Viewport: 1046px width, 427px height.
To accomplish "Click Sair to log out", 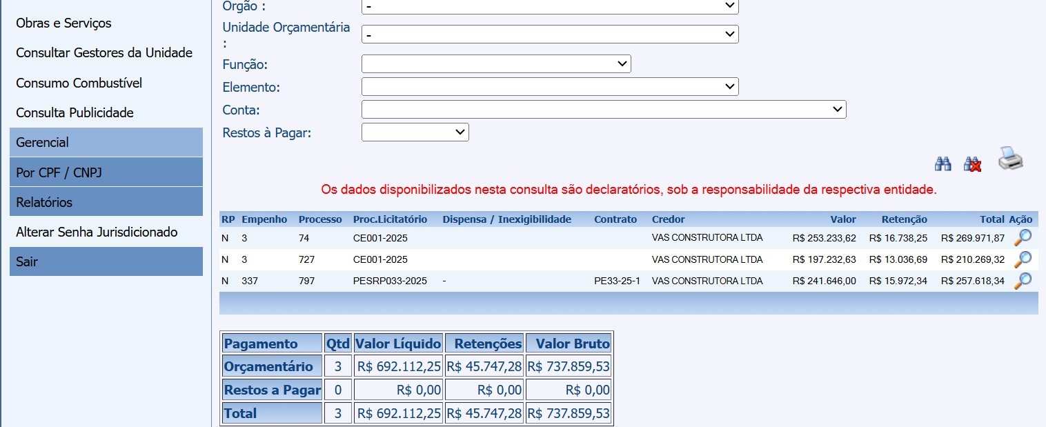I will 106,261.
